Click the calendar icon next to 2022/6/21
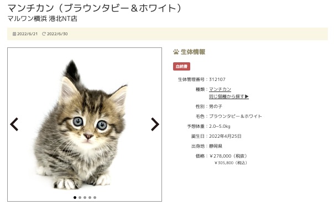Image resolution: width=334 pixels, height=205 pixels. tap(14, 34)
